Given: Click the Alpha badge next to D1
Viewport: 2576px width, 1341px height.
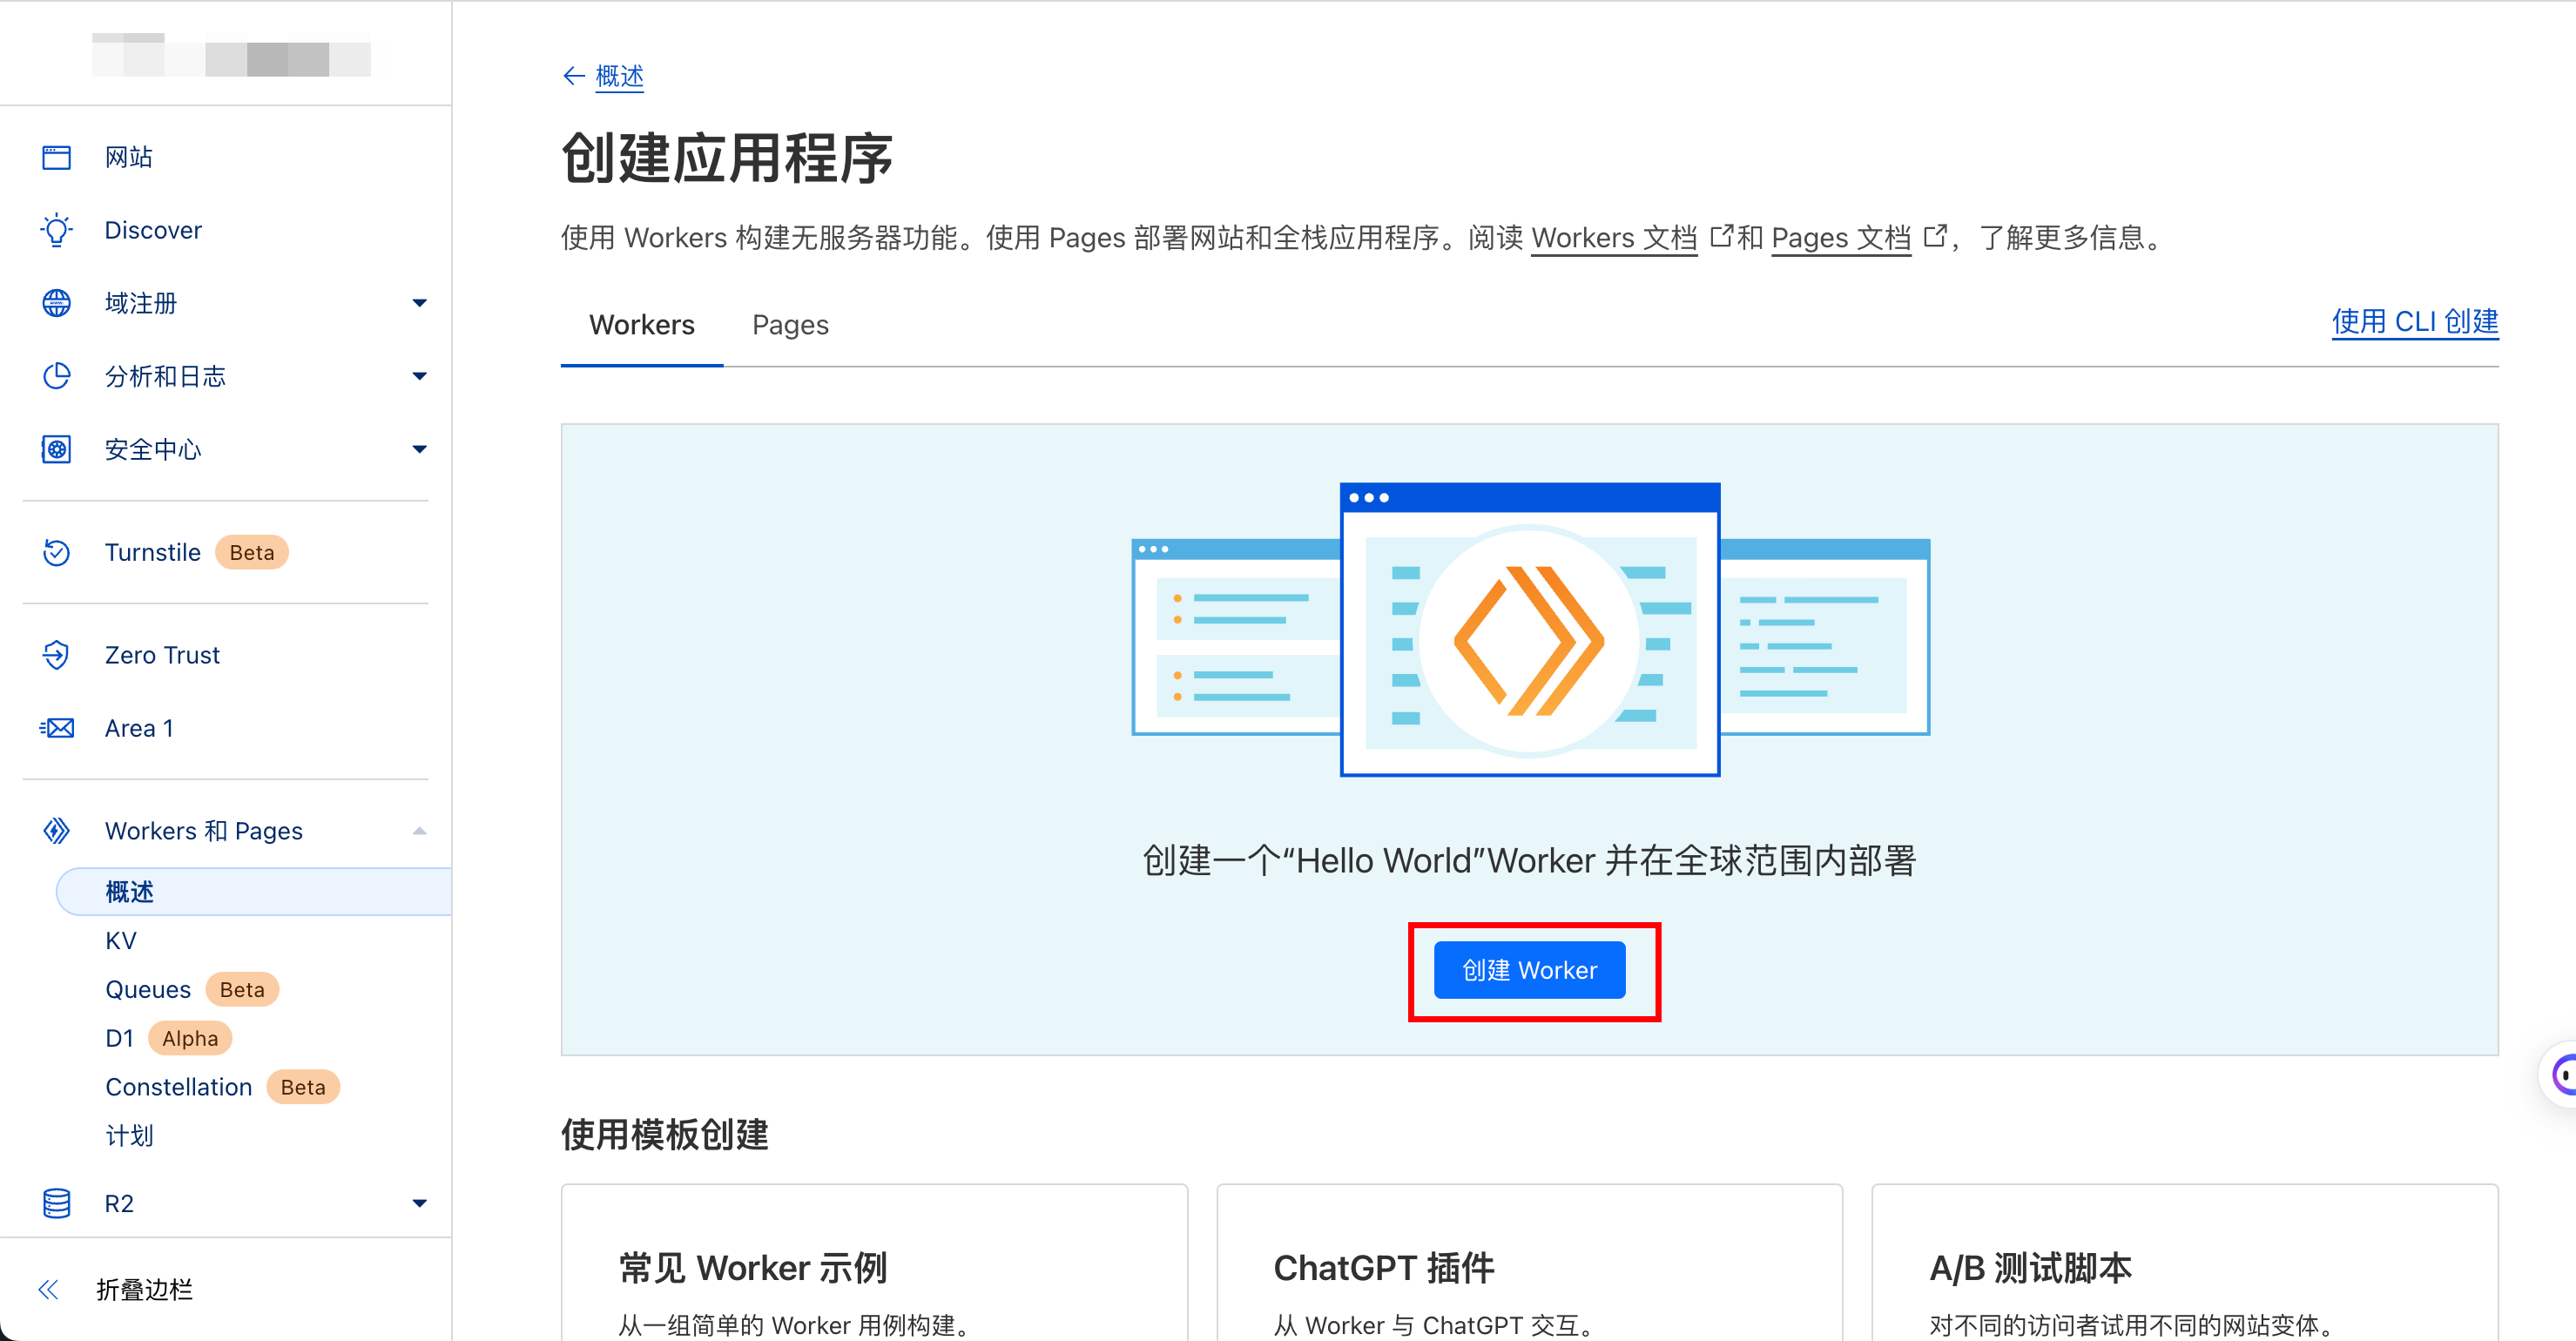Looking at the screenshot, I should click(190, 1038).
